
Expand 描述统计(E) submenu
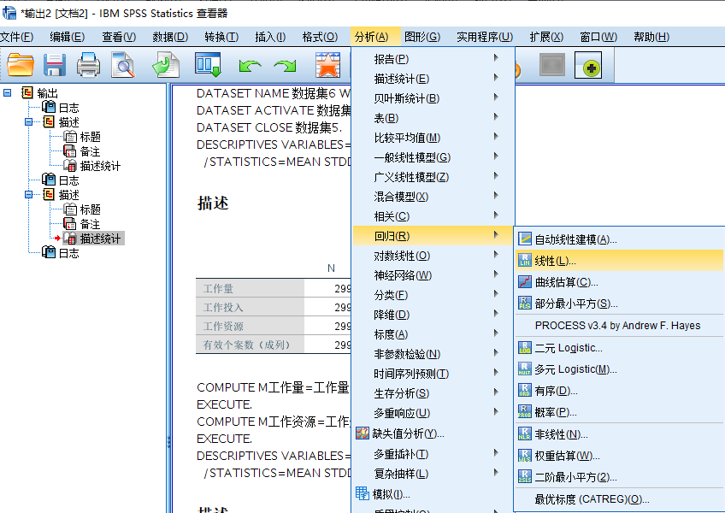coord(433,79)
